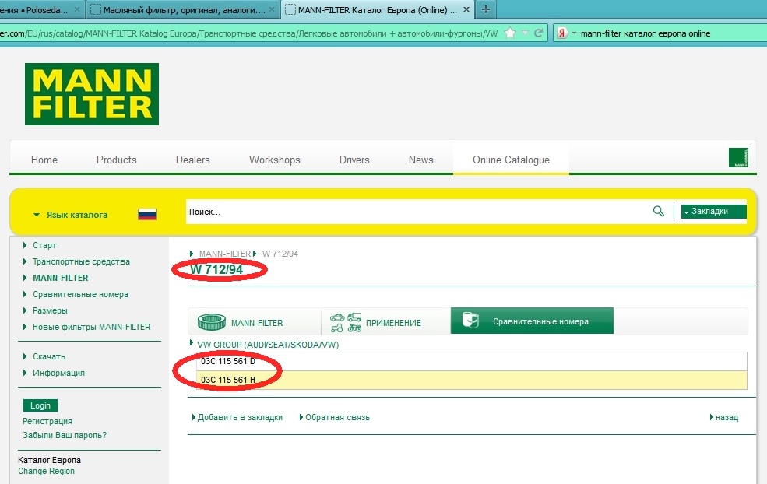
Task: Open the Закладки dropdown
Action: tap(713, 212)
